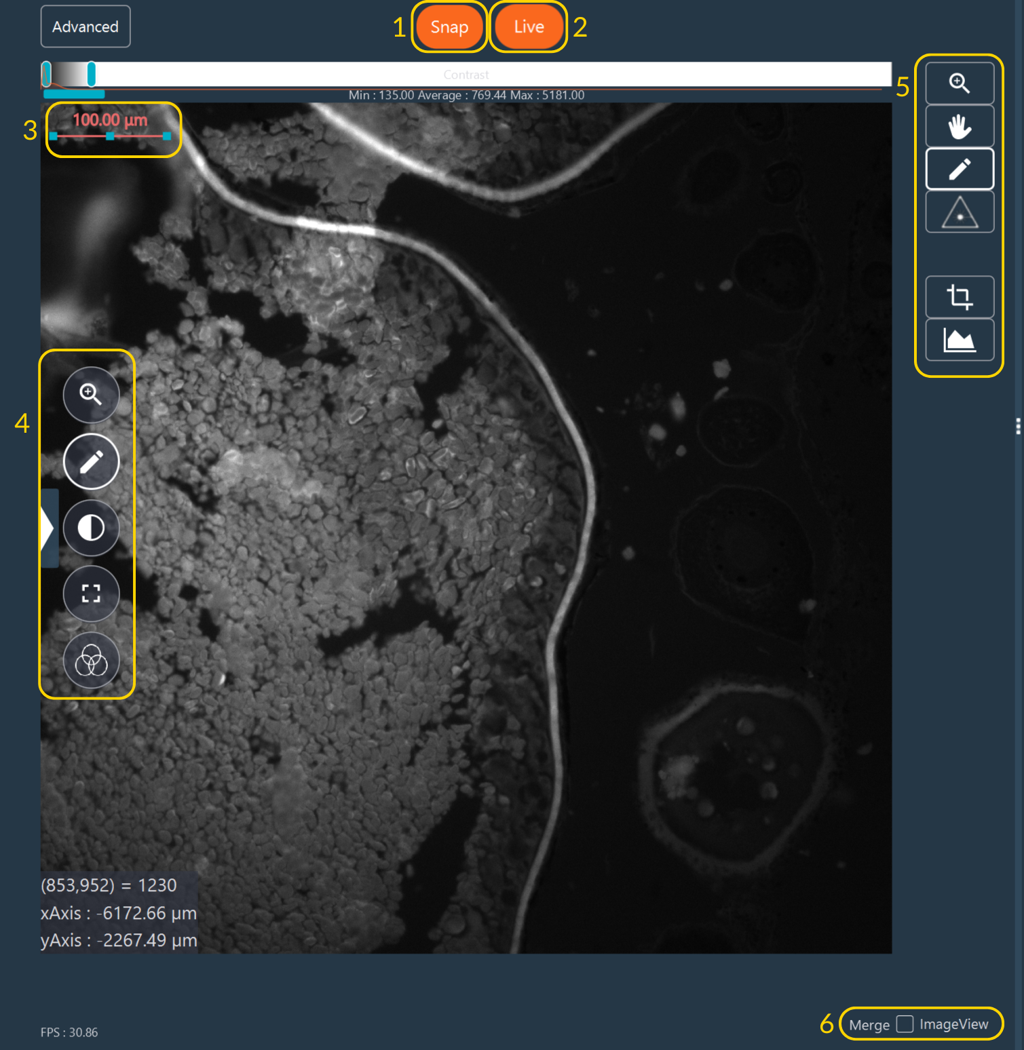Screen dimensions: 1024x1050
Task: Click the left Contrast slider handle
Action: click(x=48, y=75)
